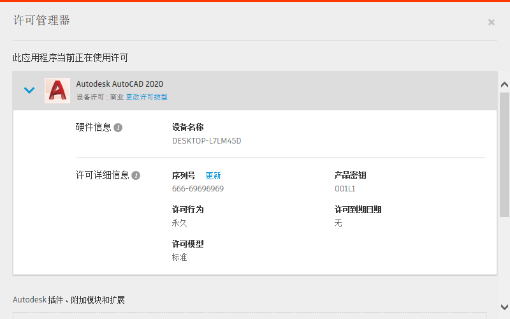Click 更新 next to the serial number
The image size is (510, 319).
[213, 175]
